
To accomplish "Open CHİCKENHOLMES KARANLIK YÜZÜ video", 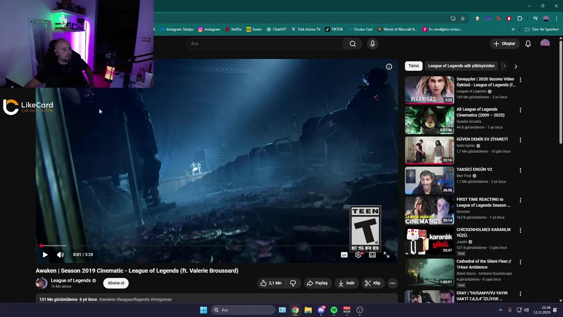I will [429, 240].
